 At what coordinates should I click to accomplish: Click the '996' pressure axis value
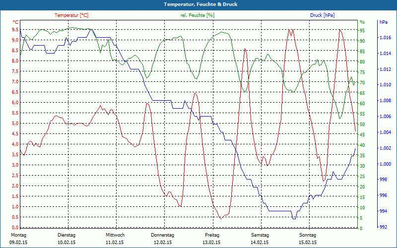pos(383,195)
